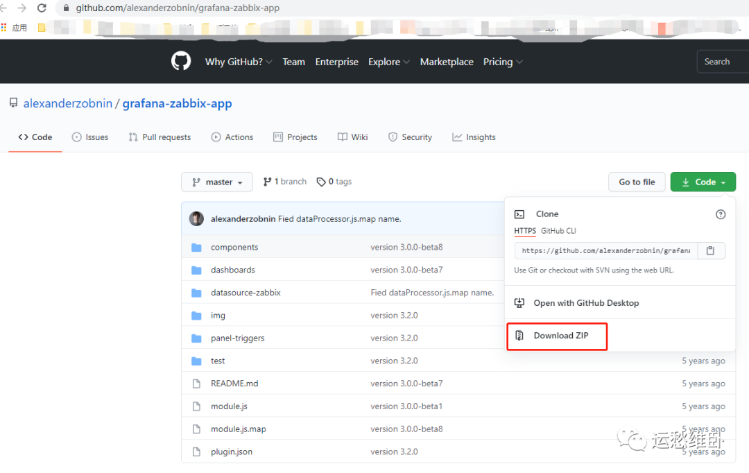The image size is (749, 473).
Task: Expand the Pricing menu
Action: pyautogui.click(x=503, y=62)
